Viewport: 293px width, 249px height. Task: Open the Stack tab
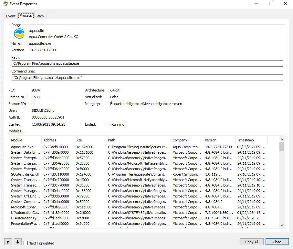click(40, 16)
